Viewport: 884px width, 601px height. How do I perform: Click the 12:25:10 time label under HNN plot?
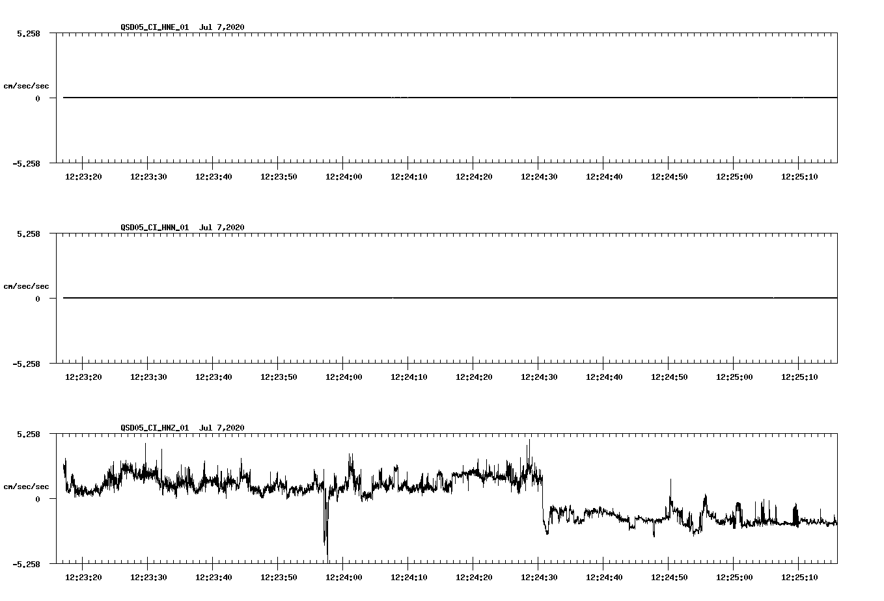(x=799, y=377)
